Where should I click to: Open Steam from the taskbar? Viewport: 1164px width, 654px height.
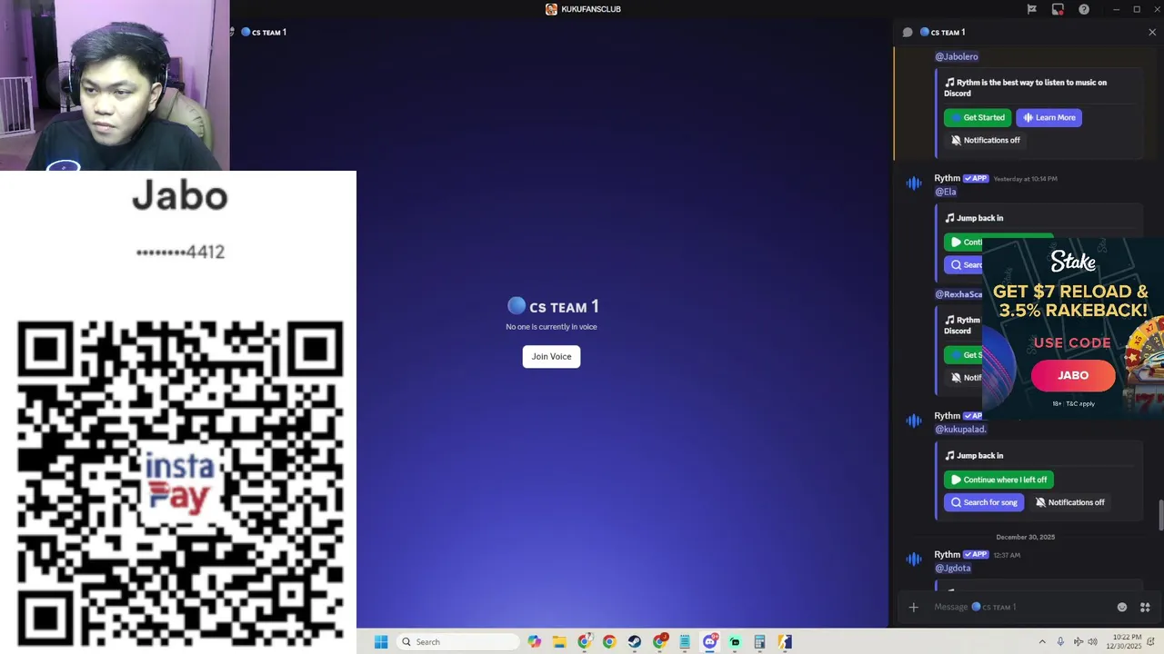pos(634,642)
